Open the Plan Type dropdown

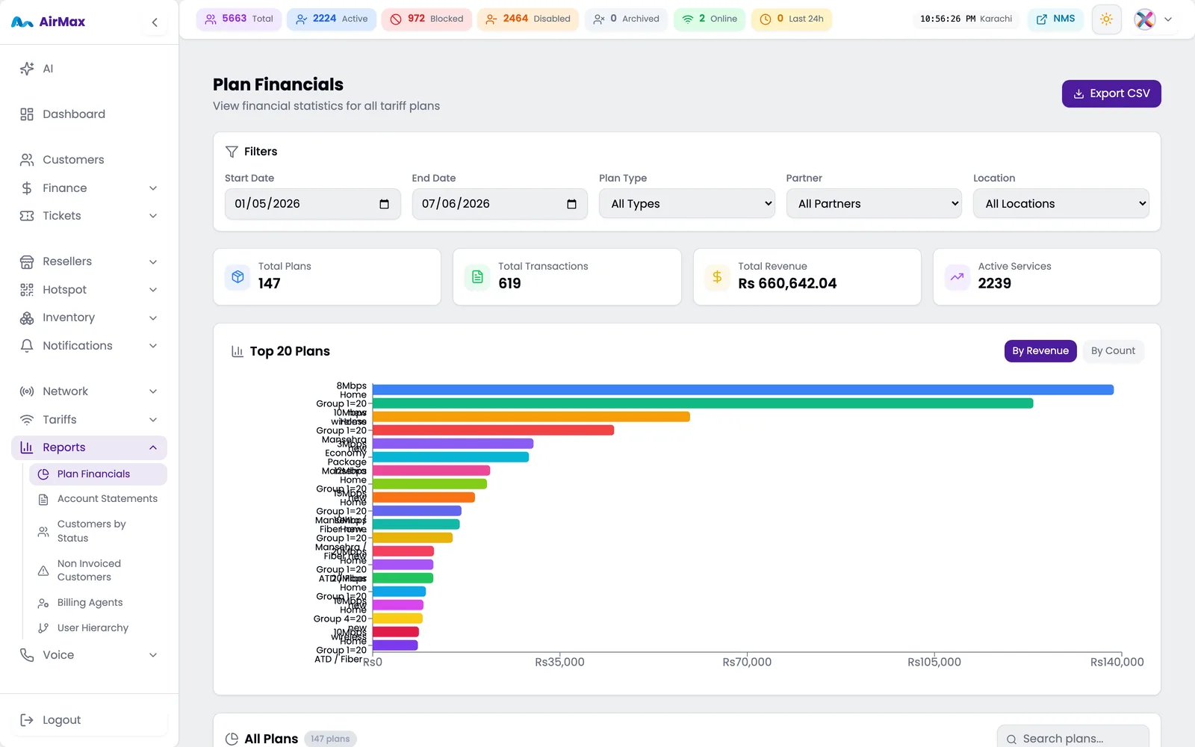click(x=687, y=204)
